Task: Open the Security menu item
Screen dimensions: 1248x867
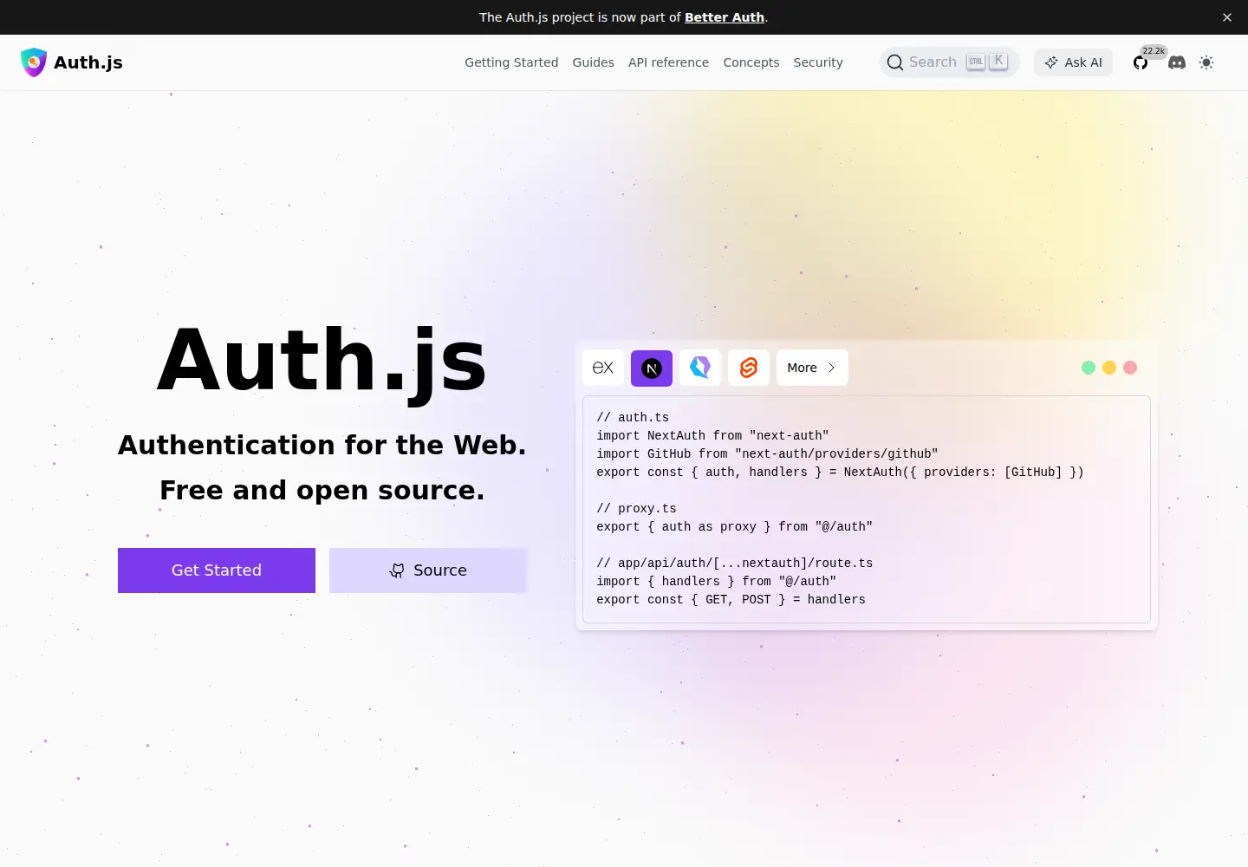Action: point(818,62)
